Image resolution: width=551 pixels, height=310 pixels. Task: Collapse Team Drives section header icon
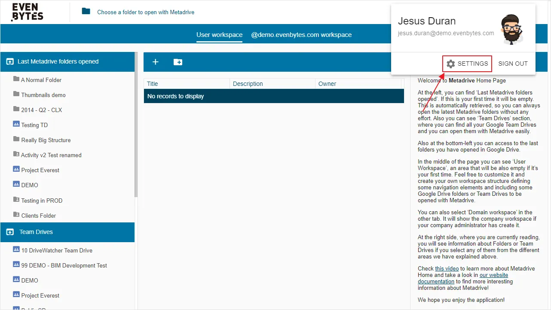point(9,232)
